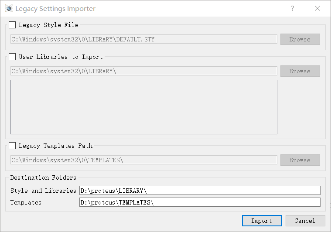Click the question mark help button
The width and height of the screenshot is (331, 232).
(x=293, y=8)
